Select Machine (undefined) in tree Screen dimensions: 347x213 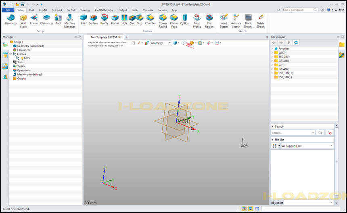tap(29, 74)
